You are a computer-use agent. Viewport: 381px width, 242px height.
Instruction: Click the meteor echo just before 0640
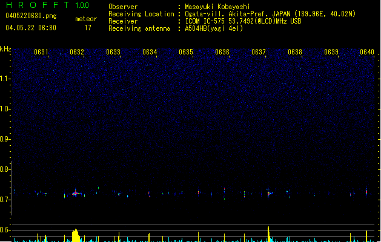click(x=366, y=192)
